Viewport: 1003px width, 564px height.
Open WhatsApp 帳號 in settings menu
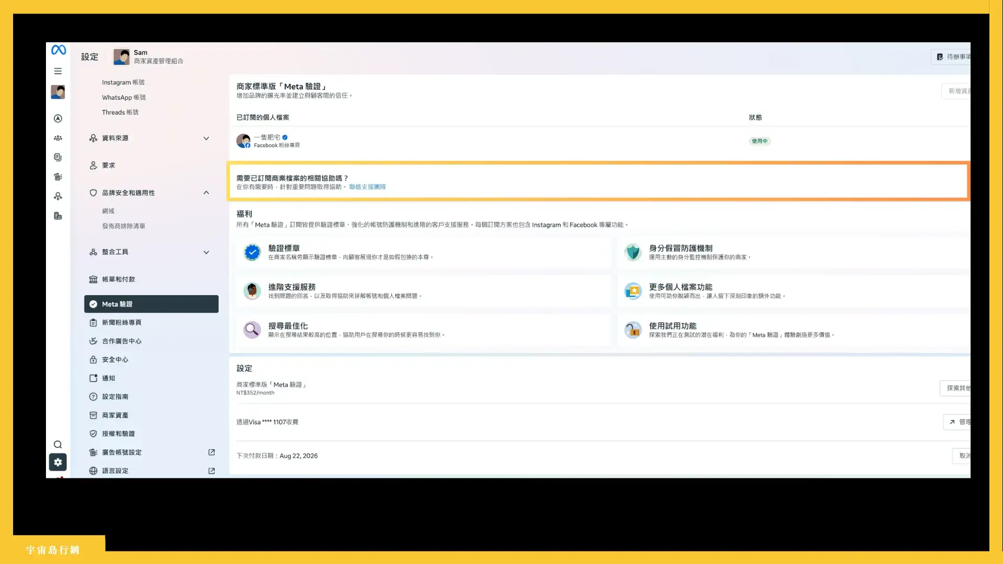(124, 98)
